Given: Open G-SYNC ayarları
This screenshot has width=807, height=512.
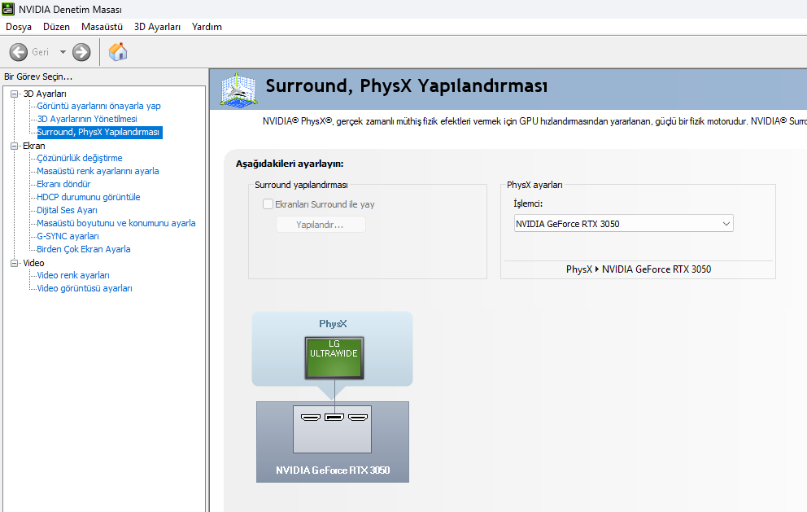Looking at the screenshot, I should click(x=68, y=236).
